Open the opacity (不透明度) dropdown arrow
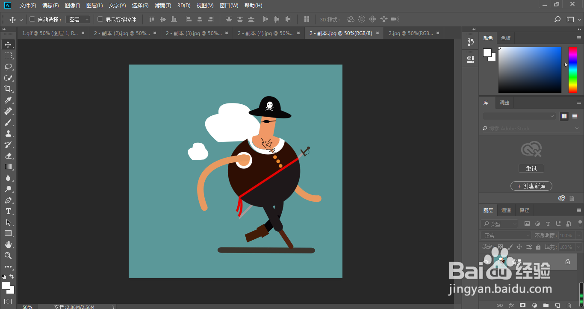584x309 pixels. (579, 235)
